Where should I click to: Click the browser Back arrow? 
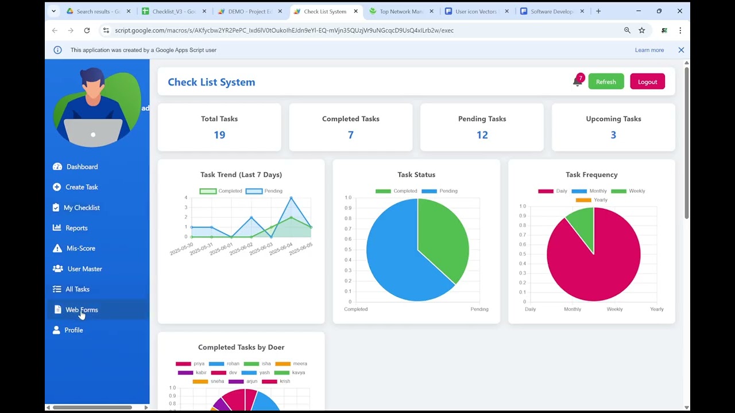tap(55, 30)
